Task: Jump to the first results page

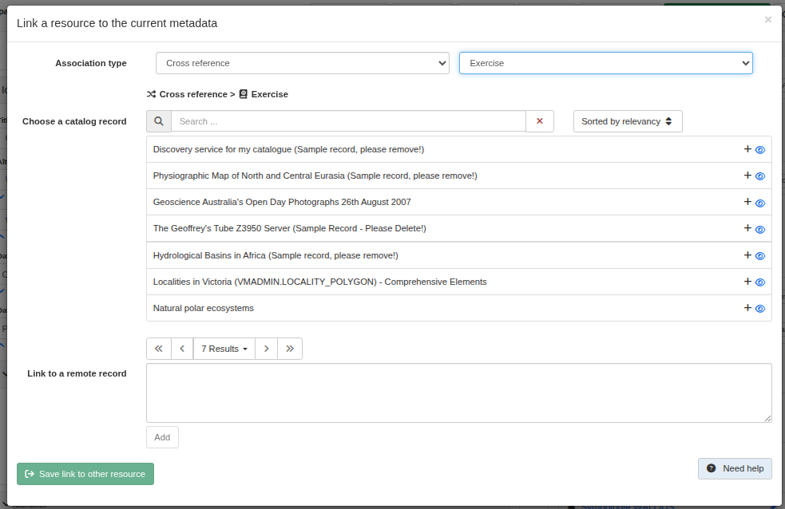Action: (159, 349)
